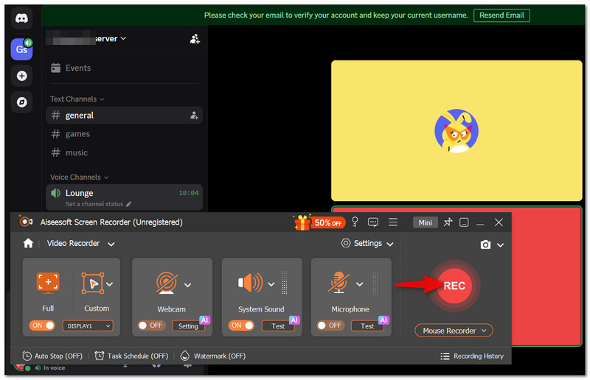Open Watermark settings
590x380 pixels.
pos(213,356)
